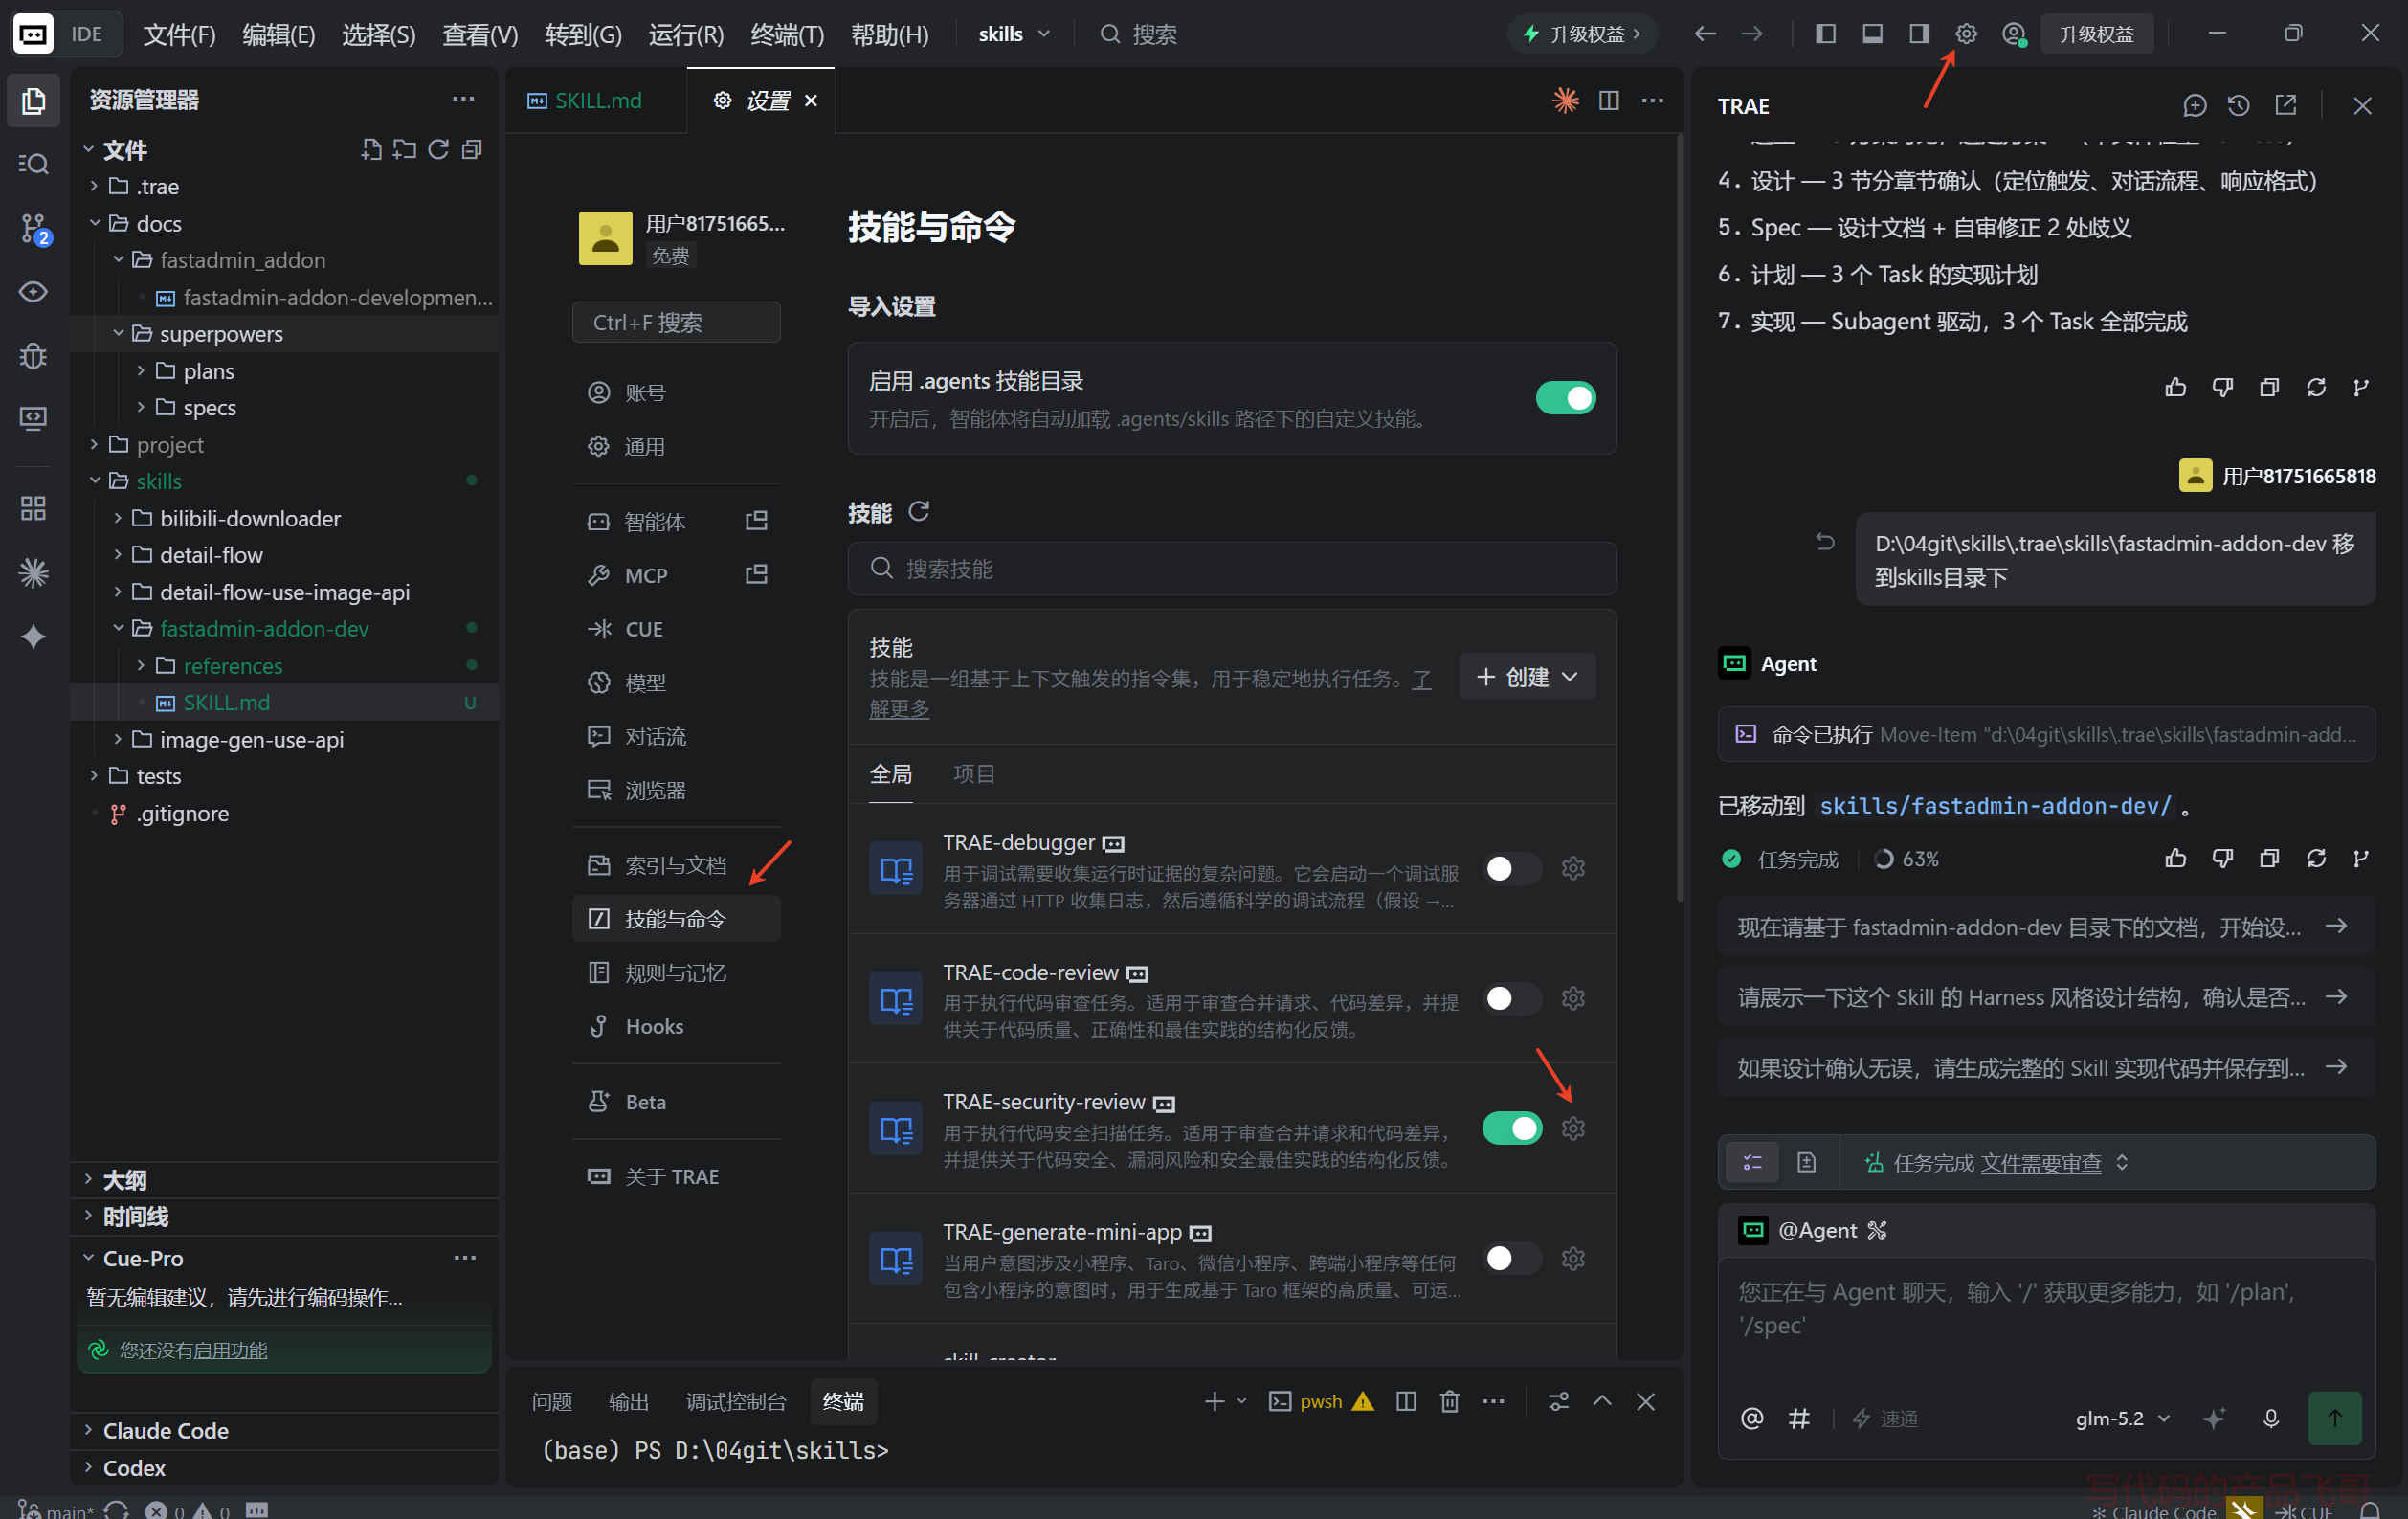Click the microphone voice input icon

2270,1418
